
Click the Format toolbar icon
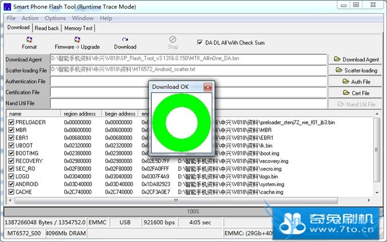pyautogui.click(x=29, y=40)
